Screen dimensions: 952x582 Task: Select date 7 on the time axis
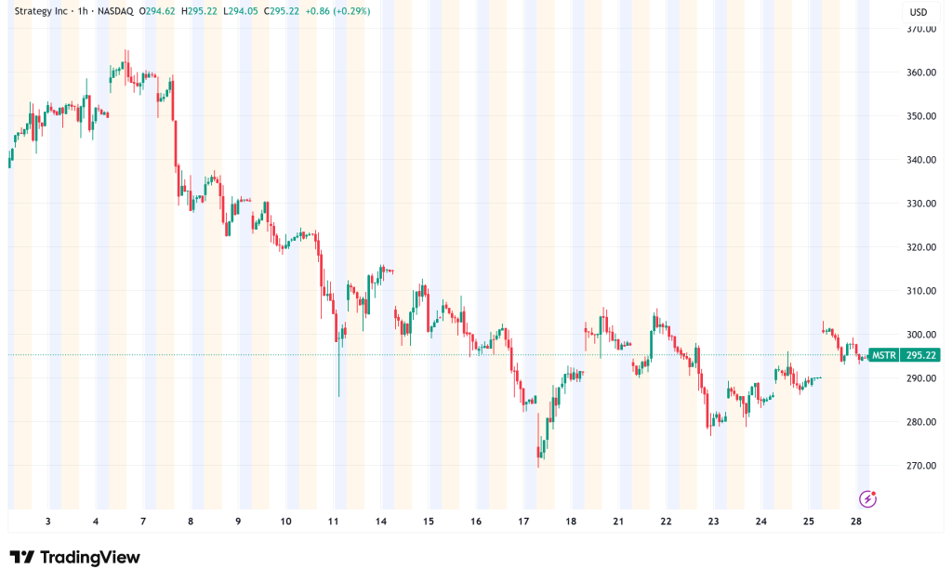[x=143, y=522]
